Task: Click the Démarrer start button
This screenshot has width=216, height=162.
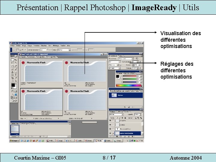Action: point(14,141)
